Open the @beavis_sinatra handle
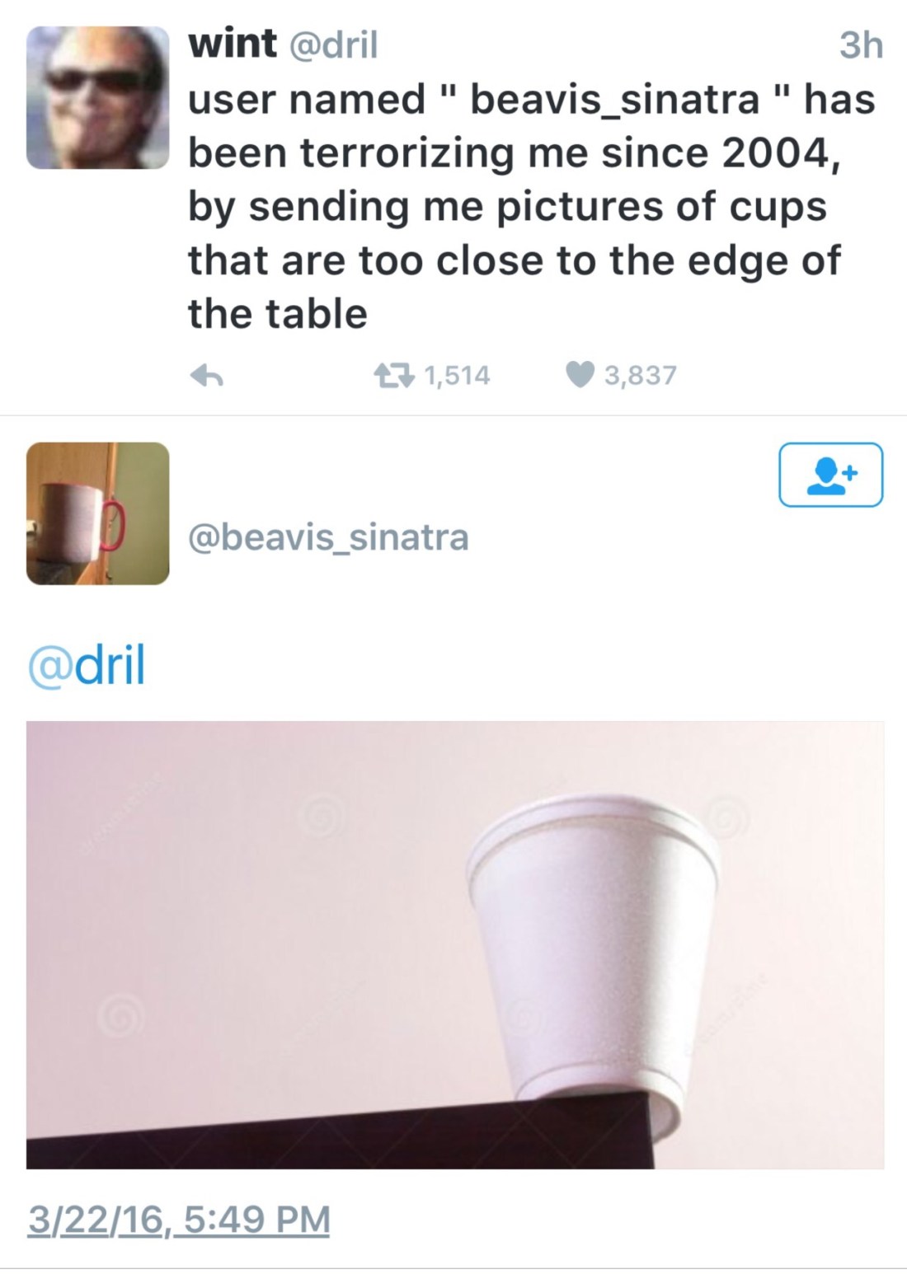The height and width of the screenshot is (1274, 907). click(328, 537)
